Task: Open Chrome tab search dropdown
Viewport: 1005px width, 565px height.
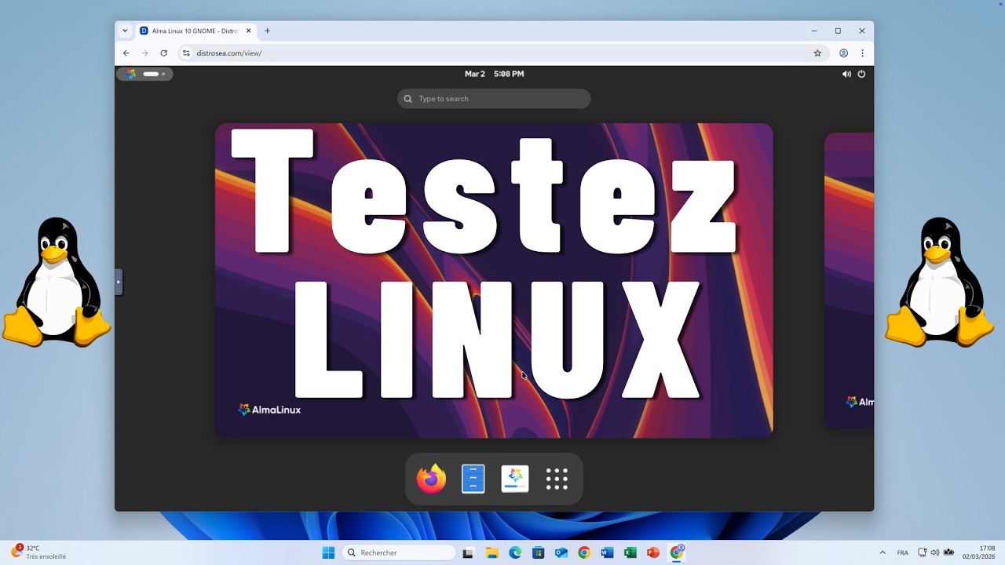Action: click(x=125, y=31)
